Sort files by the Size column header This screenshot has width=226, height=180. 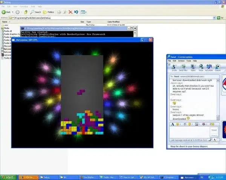click(x=82, y=22)
